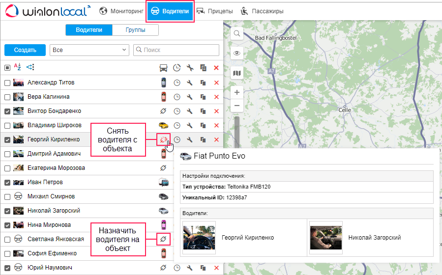Switch to the Группы tab
442x275 pixels.
click(x=135, y=30)
